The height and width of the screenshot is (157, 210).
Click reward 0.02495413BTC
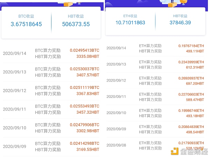click(84, 50)
